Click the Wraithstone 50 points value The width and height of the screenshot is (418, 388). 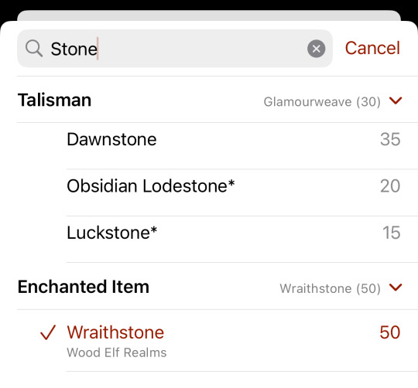tap(389, 332)
